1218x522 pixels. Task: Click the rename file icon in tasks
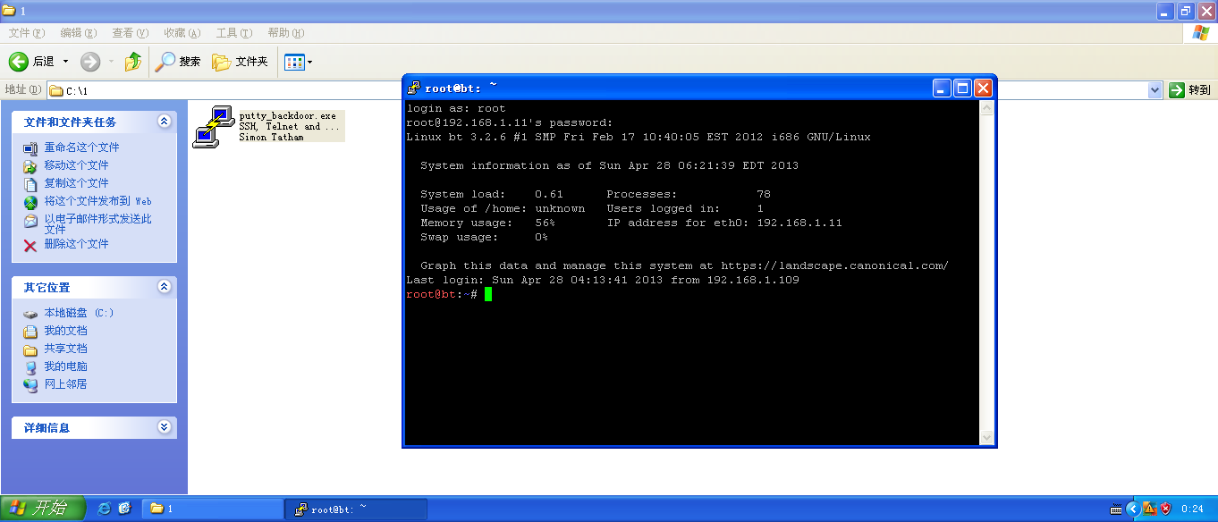coord(30,148)
